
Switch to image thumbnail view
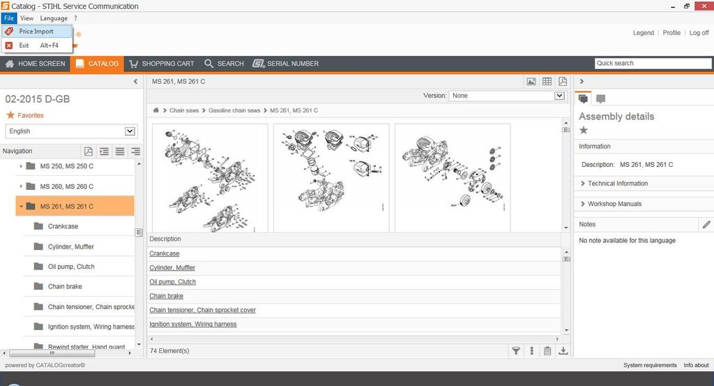click(531, 82)
